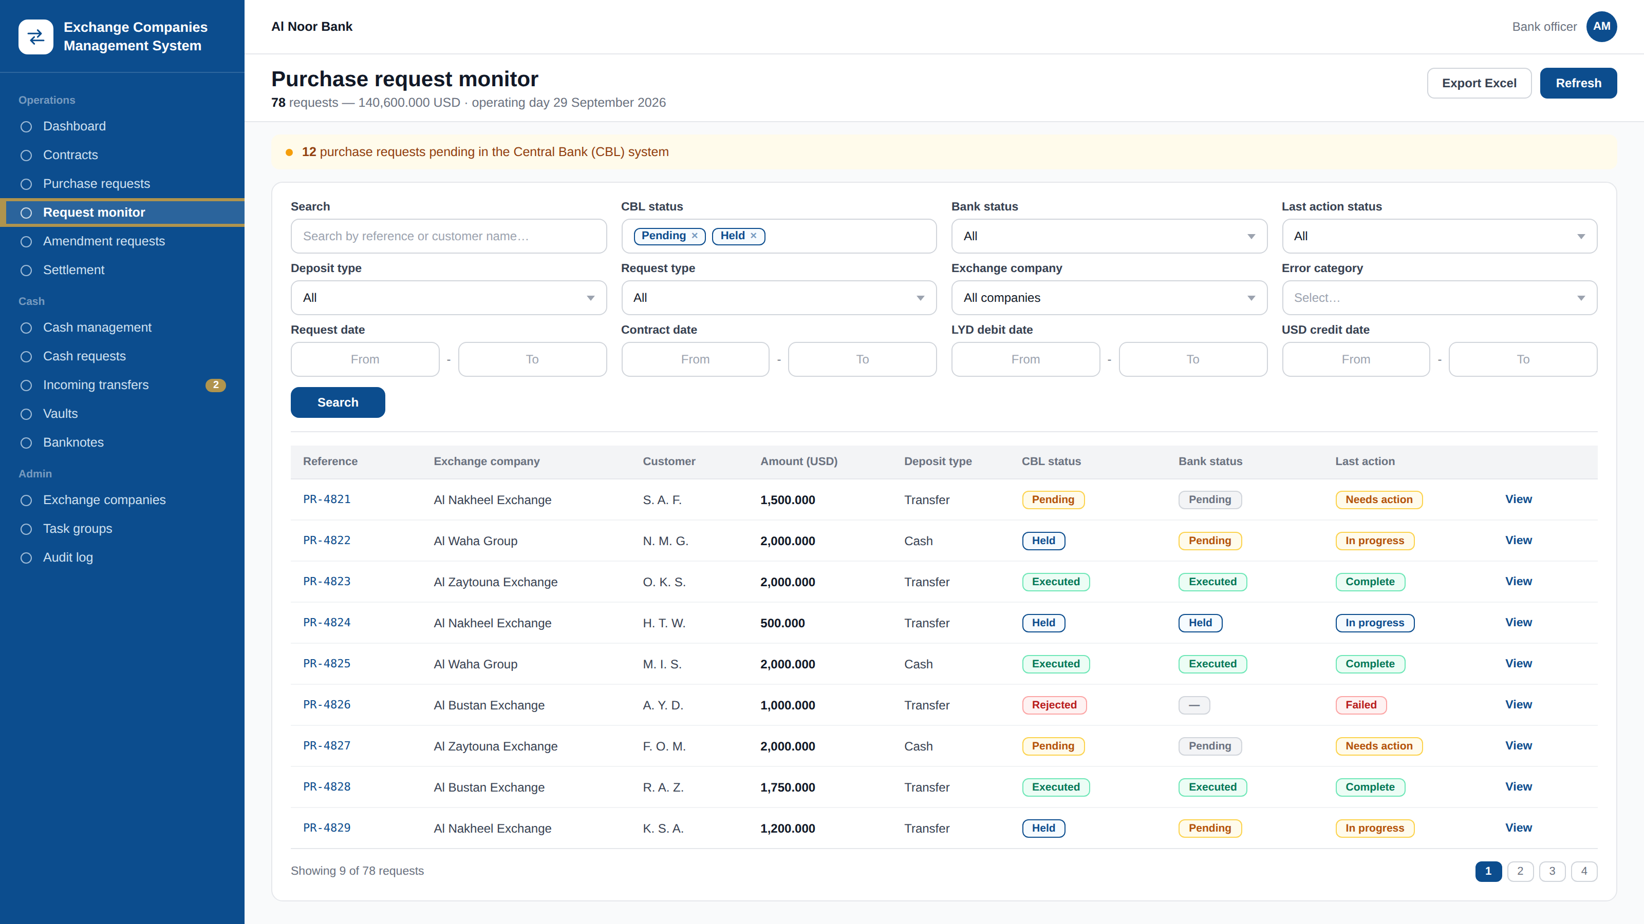1644x924 pixels.
Task: Open the Last action status dropdown
Action: click(1439, 236)
